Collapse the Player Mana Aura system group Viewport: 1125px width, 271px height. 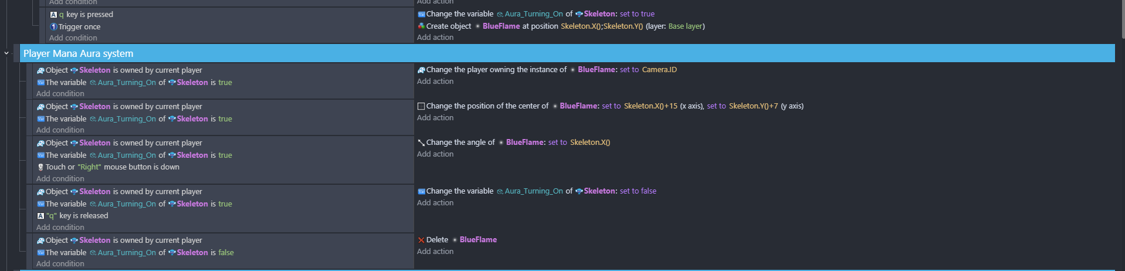tap(6, 53)
